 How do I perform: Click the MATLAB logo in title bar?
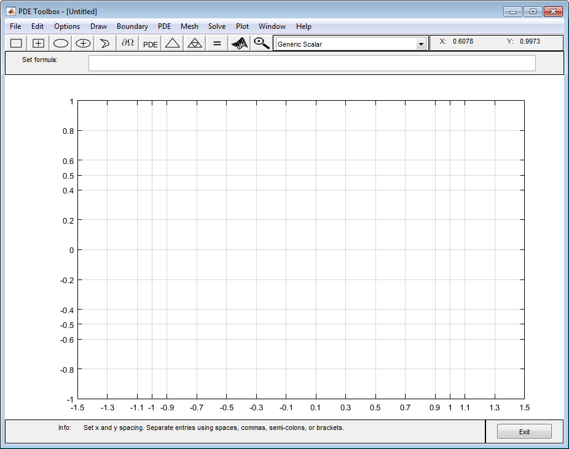(x=11, y=11)
